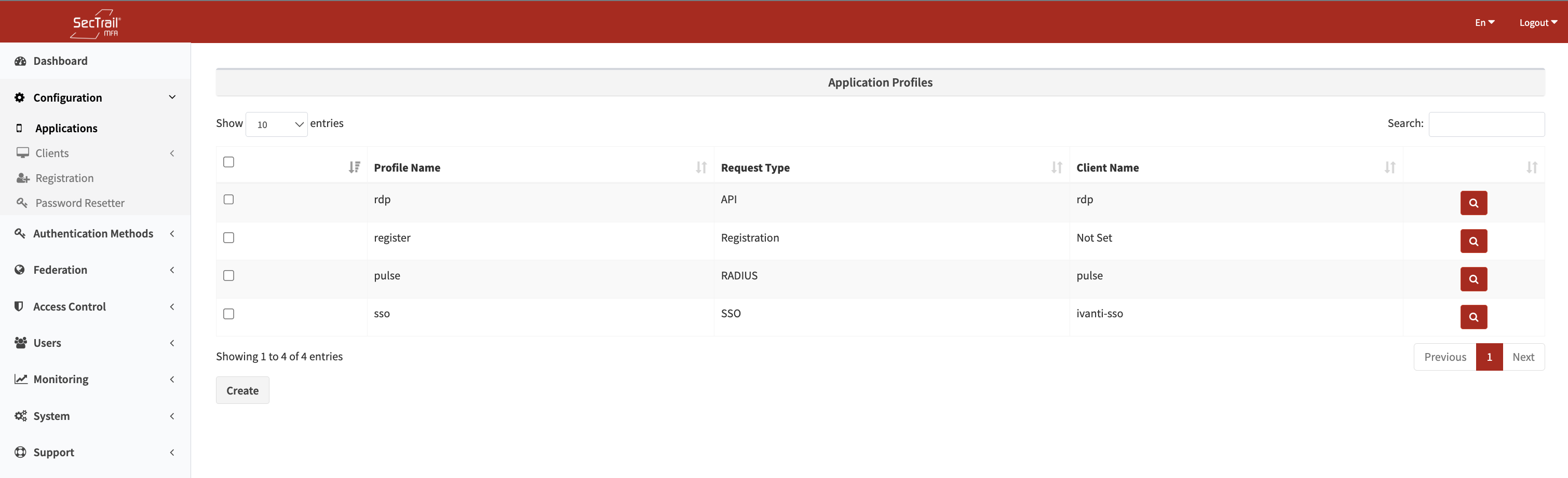Open the Show entries dropdown
The width and height of the screenshot is (1568, 478).
pos(276,124)
